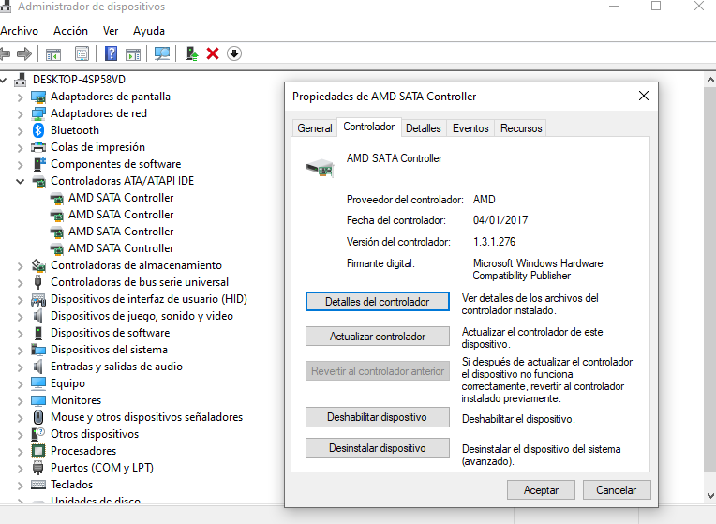Select the Colas de impresión entry
This screenshot has width=716, height=524.
[x=97, y=147]
